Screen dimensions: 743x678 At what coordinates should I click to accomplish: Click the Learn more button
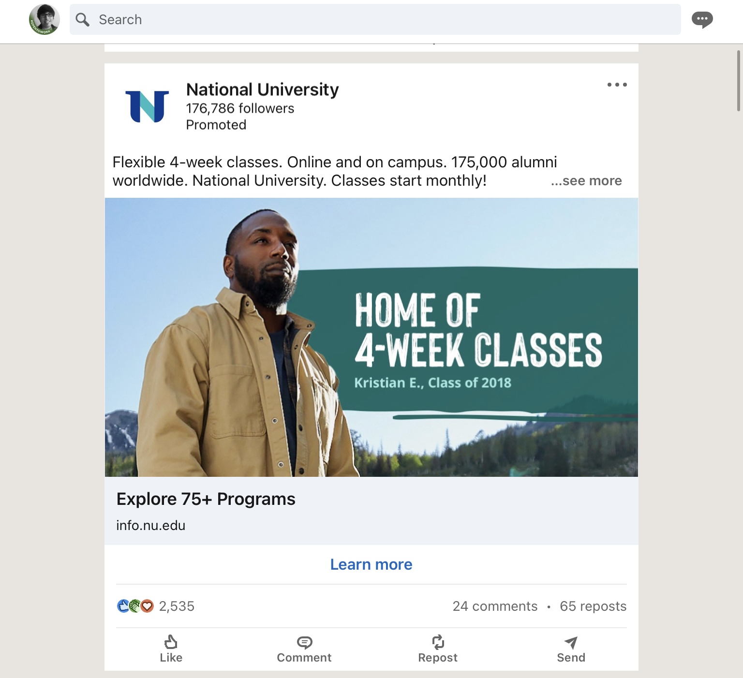371,564
